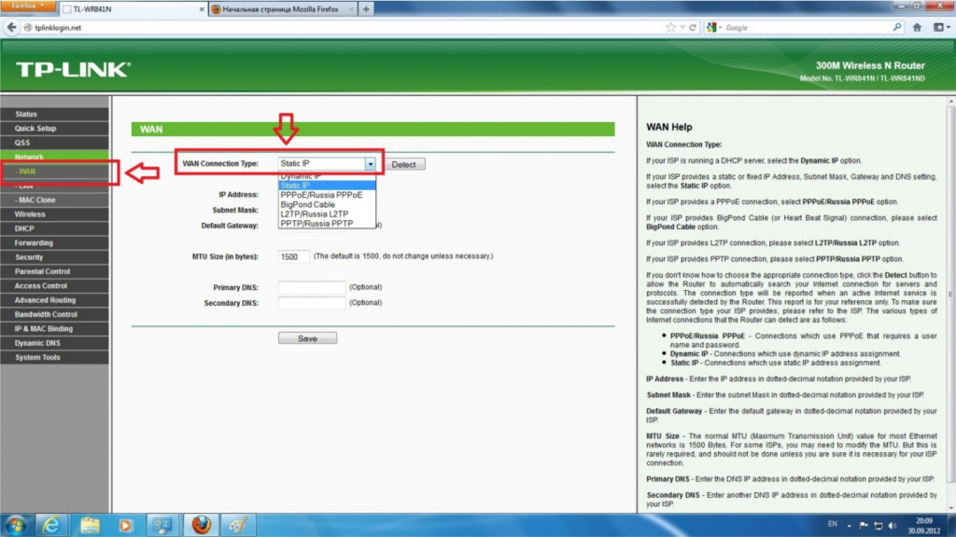
Task: Click the search magnifier icon in Google box
Action: [897, 27]
